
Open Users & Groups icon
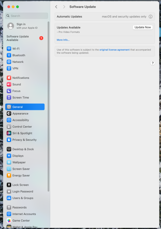9,198
